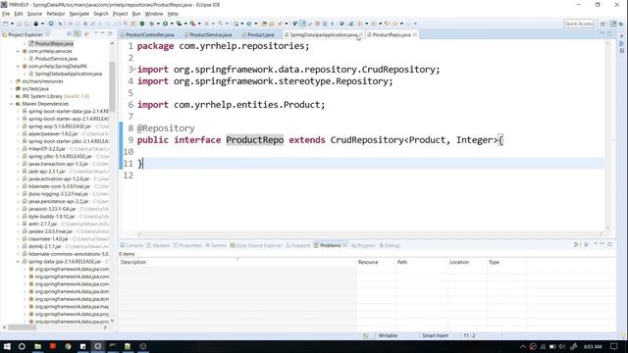This screenshot has width=628, height=353.
Task: Click the globe web browser toolbar icon
Action: point(341,24)
